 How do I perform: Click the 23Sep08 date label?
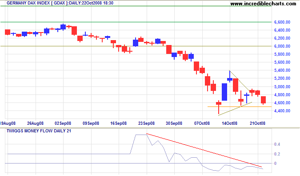coord(146,123)
